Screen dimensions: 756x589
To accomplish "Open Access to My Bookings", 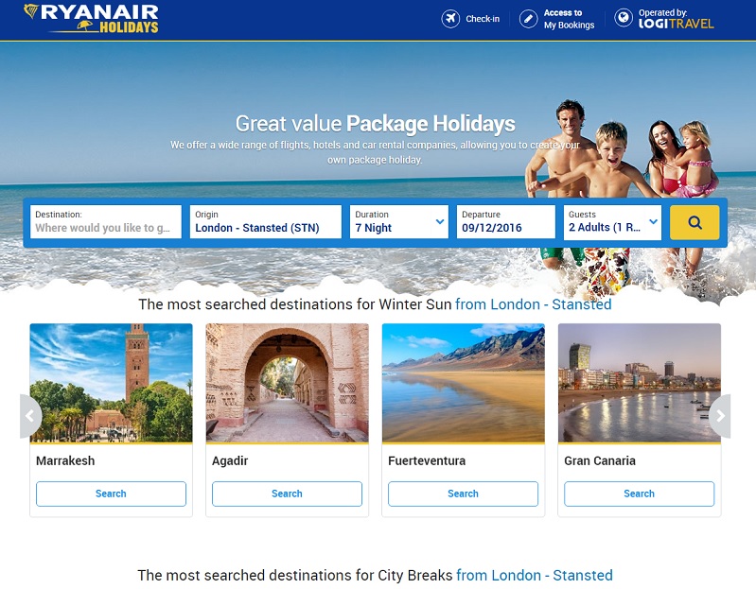I will [569, 19].
